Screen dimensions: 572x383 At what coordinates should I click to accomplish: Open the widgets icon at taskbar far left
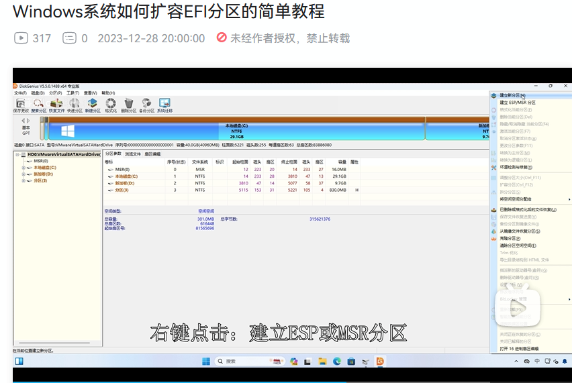[19, 361]
